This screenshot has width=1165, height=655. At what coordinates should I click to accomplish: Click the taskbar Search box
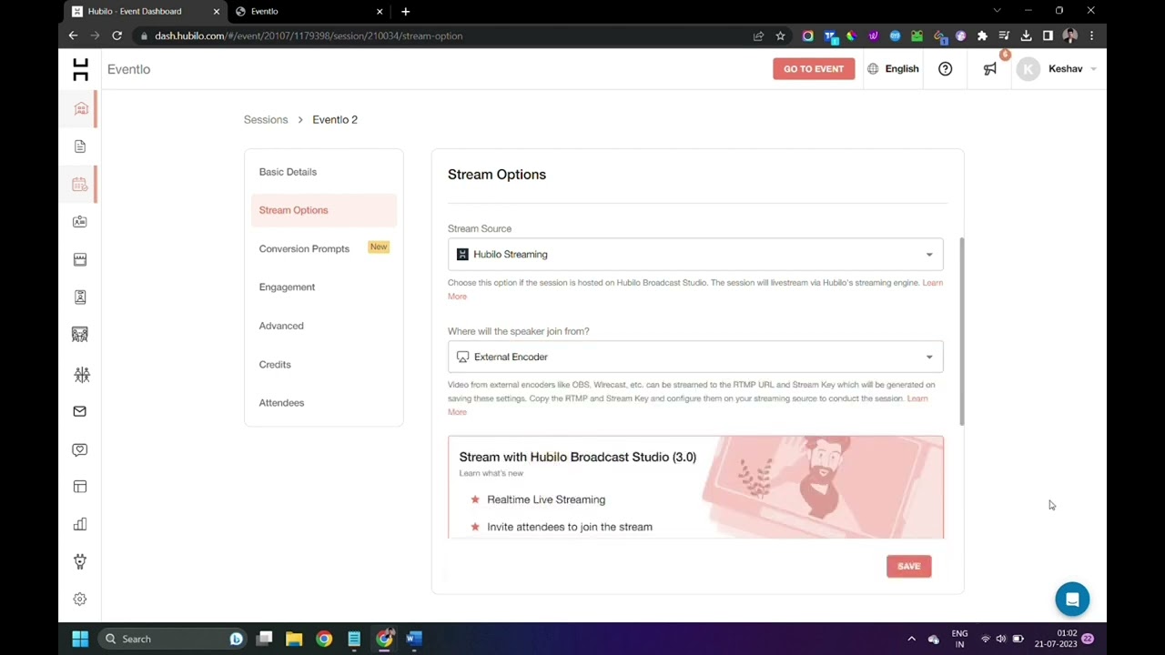coord(173,639)
